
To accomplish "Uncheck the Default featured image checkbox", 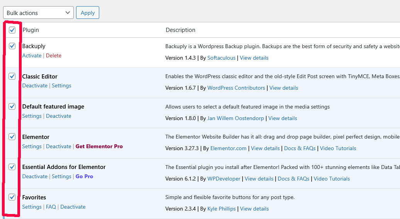I will [12, 106].
